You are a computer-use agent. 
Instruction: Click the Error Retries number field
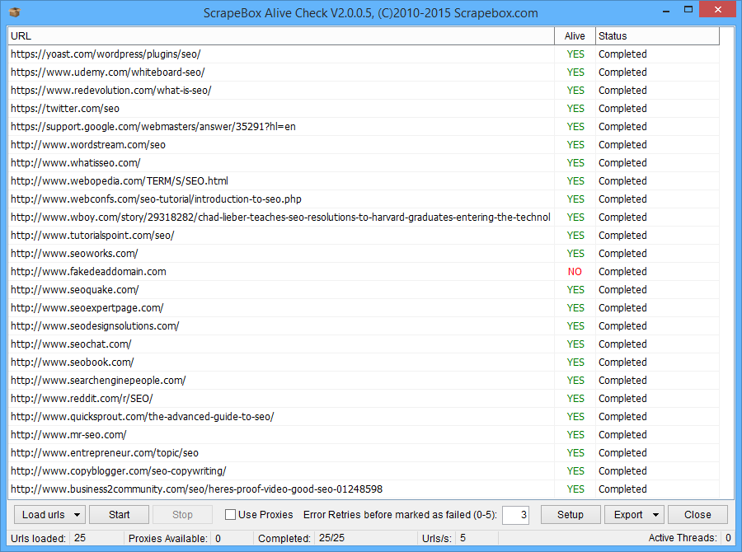[515, 515]
